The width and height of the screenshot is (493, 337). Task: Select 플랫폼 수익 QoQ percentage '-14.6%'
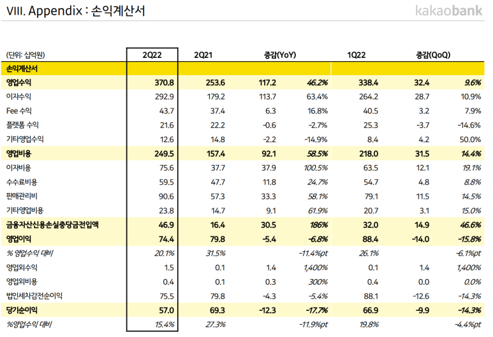point(469,125)
